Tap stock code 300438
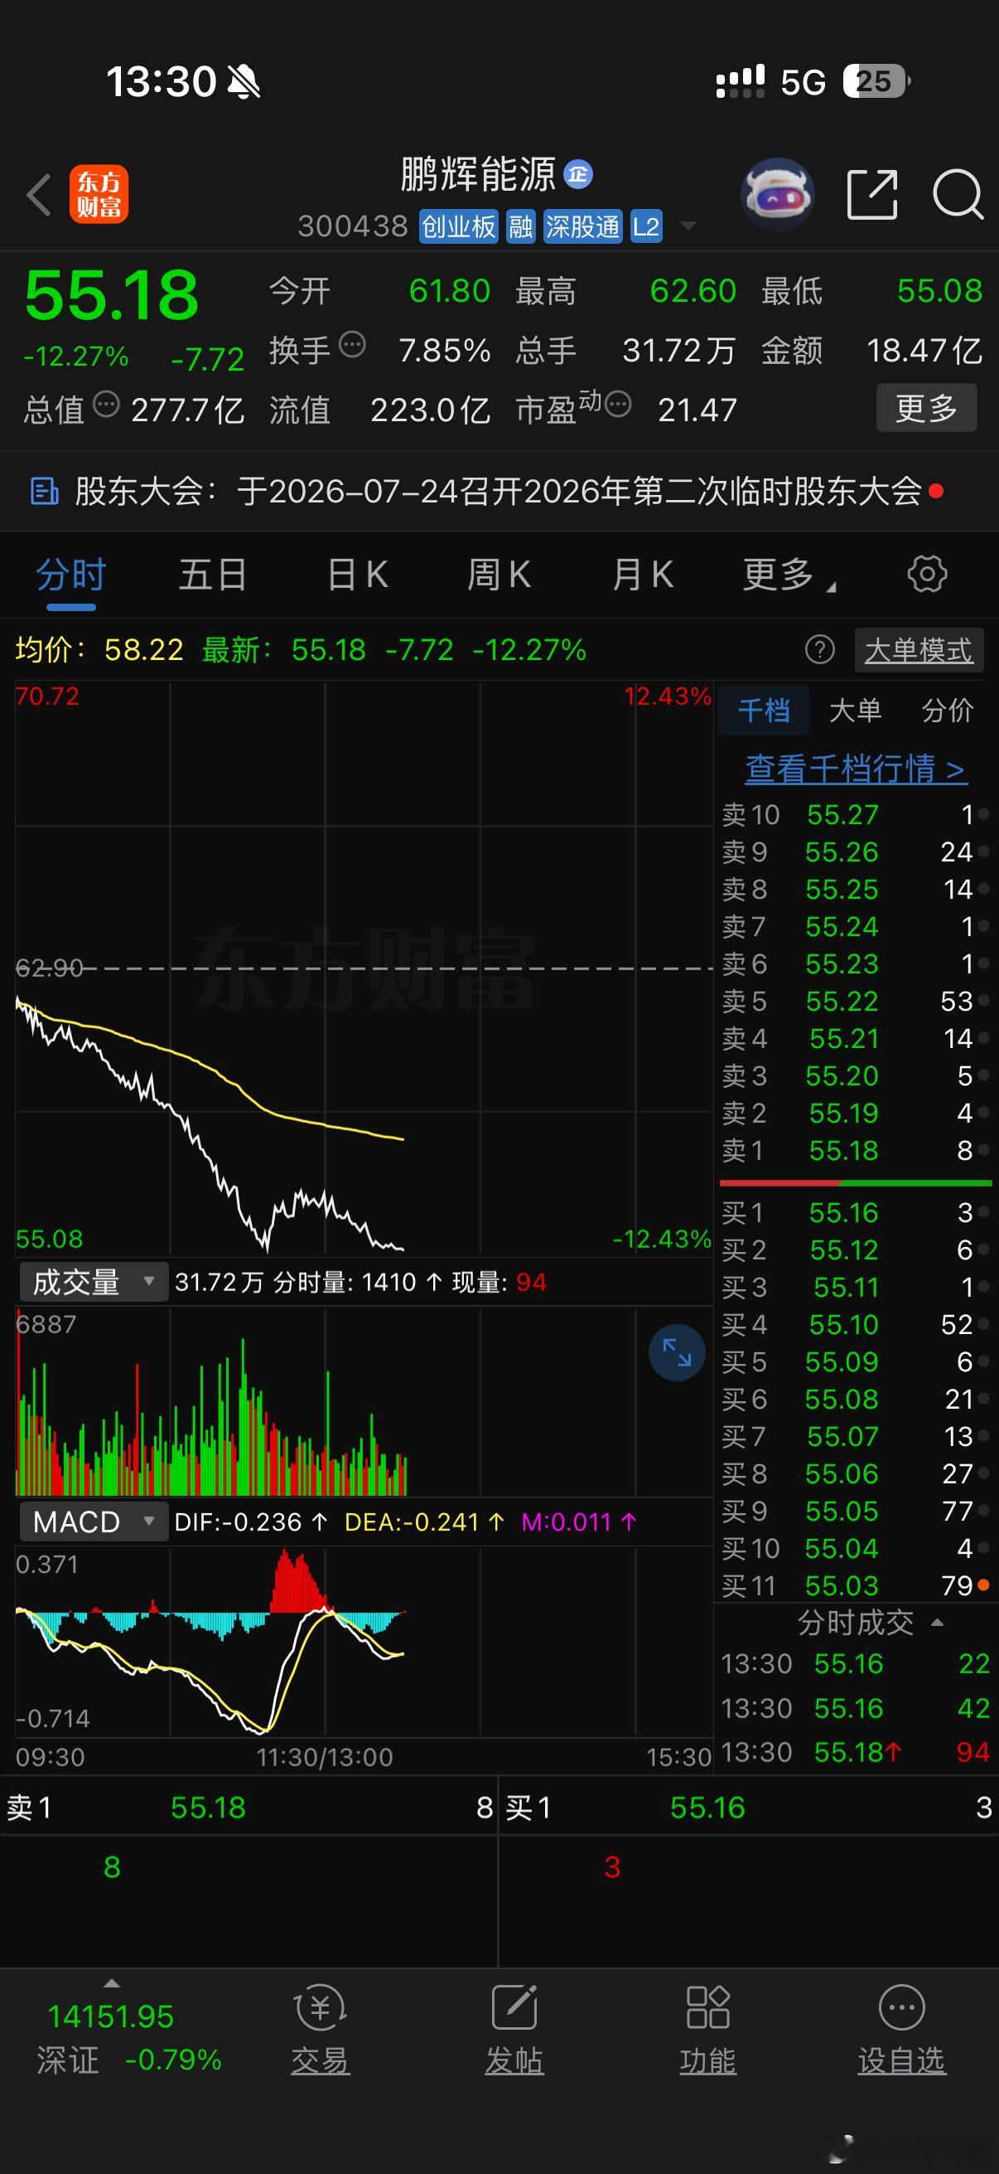Image resolution: width=999 pixels, height=2174 pixels. point(353,226)
